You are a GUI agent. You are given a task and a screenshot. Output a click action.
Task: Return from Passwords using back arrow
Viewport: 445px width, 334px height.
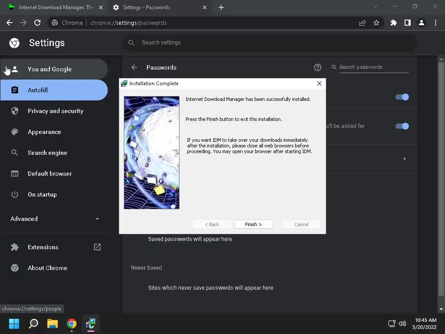pyautogui.click(x=134, y=67)
